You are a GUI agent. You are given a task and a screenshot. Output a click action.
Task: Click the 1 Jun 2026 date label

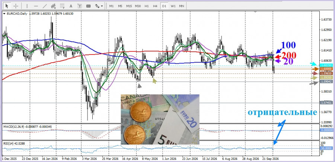[169, 159]
